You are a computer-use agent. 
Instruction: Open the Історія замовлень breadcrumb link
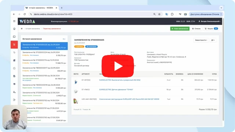point(33,29)
